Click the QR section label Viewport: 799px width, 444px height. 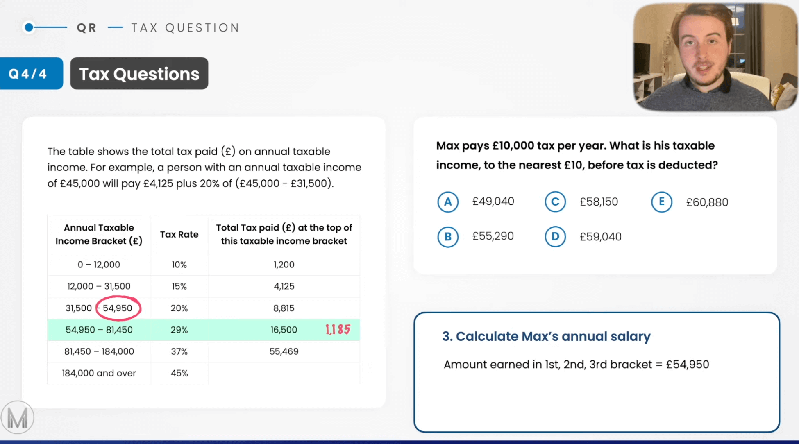pos(86,28)
